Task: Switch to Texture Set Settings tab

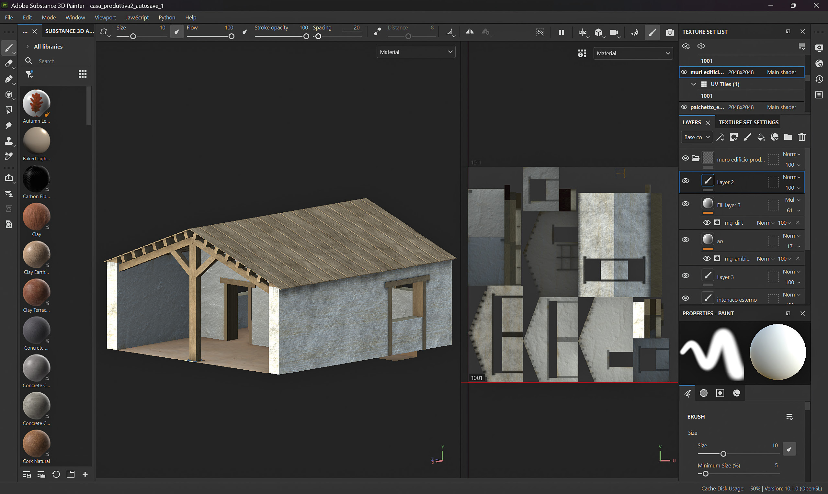Action: pyautogui.click(x=748, y=122)
